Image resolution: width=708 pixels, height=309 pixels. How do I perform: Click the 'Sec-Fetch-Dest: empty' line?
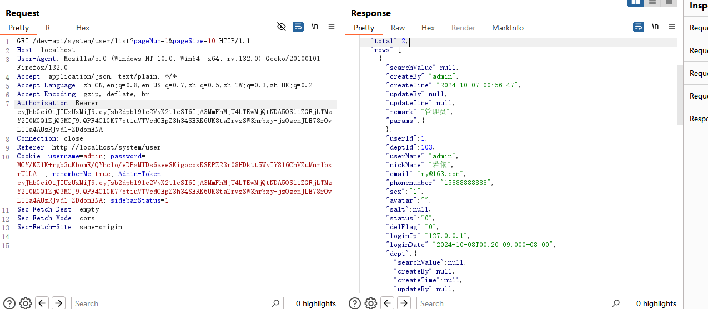tap(58, 209)
